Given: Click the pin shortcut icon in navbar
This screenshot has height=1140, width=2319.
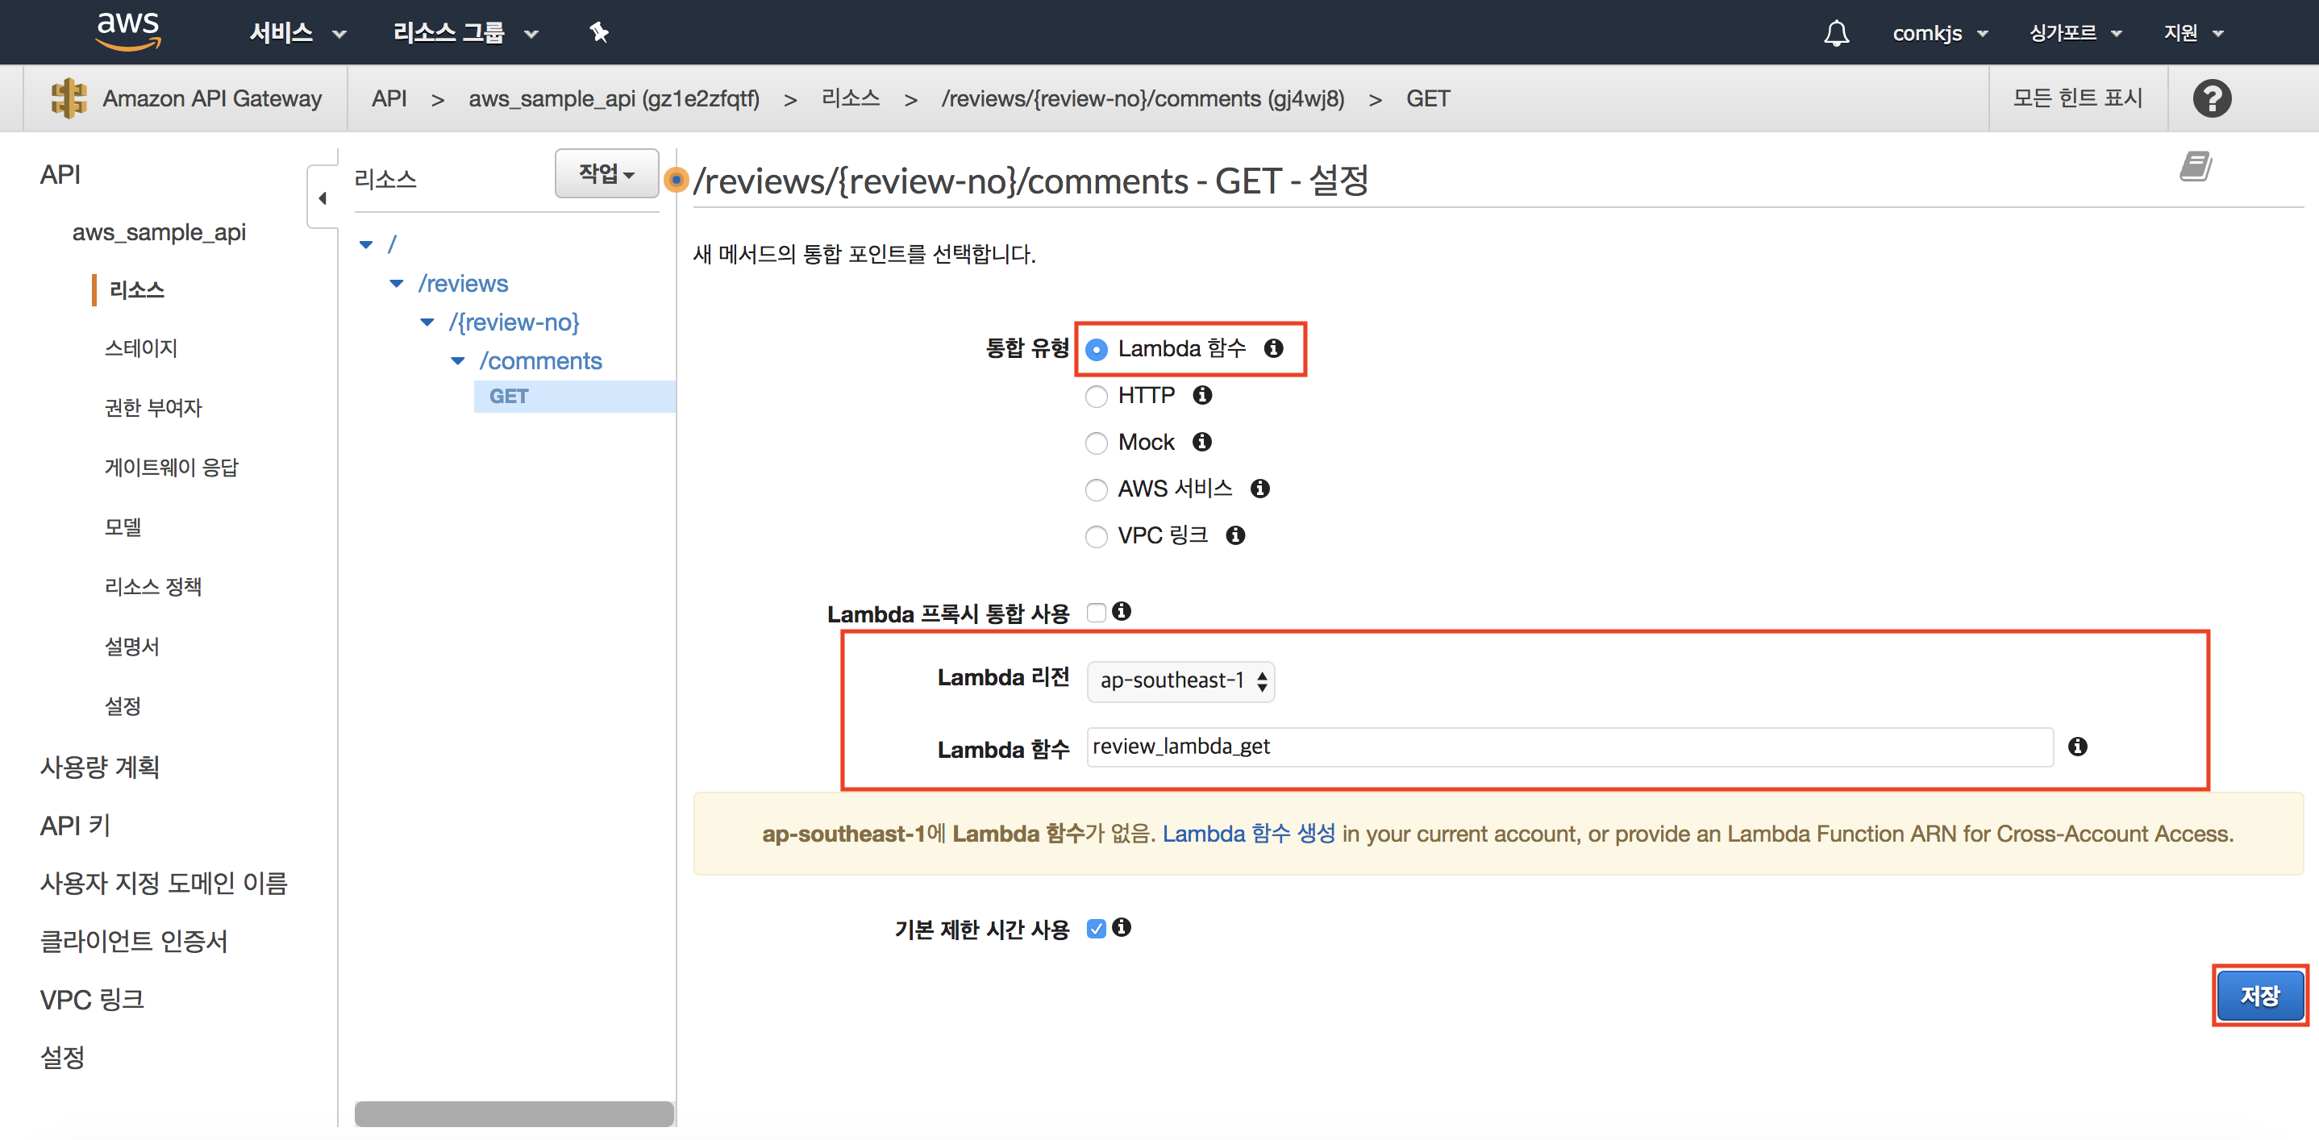Looking at the screenshot, I should point(598,33).
